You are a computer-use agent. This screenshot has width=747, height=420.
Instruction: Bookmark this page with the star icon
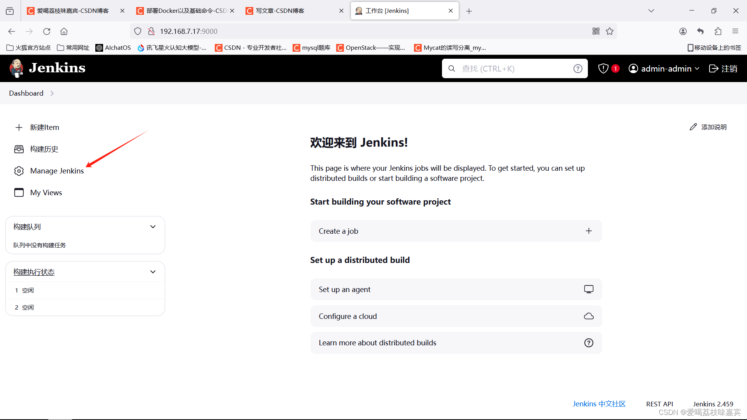click(x=610, y=31)
